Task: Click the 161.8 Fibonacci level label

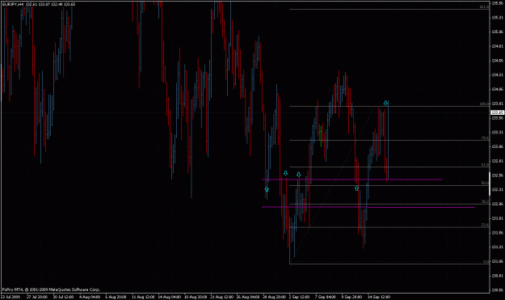Action: point(484,6)
